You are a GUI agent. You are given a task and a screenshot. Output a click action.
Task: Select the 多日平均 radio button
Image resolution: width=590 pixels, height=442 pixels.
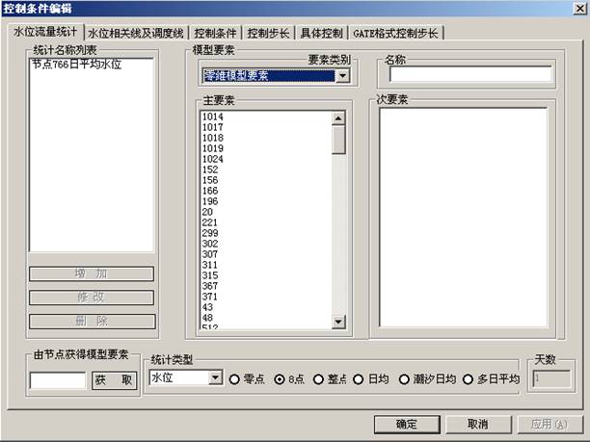tap(469, 379)
